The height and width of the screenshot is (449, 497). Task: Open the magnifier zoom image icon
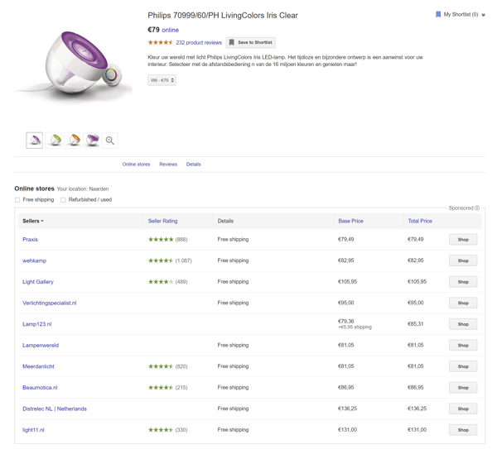110,141
